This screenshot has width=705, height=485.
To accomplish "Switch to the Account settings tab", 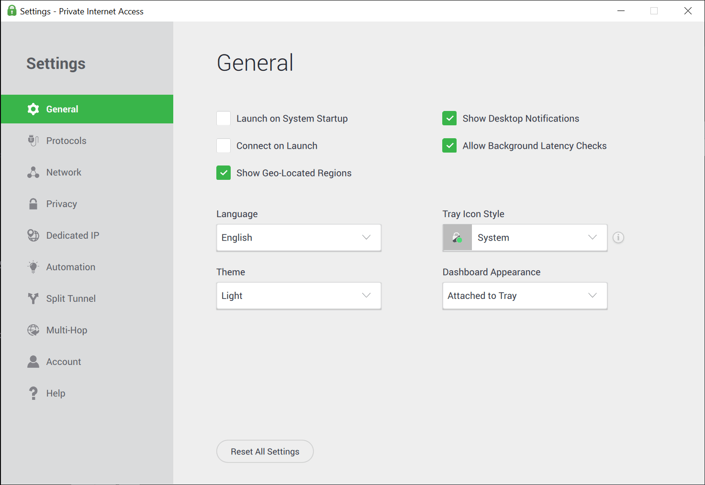I will (x=64, y=362).
